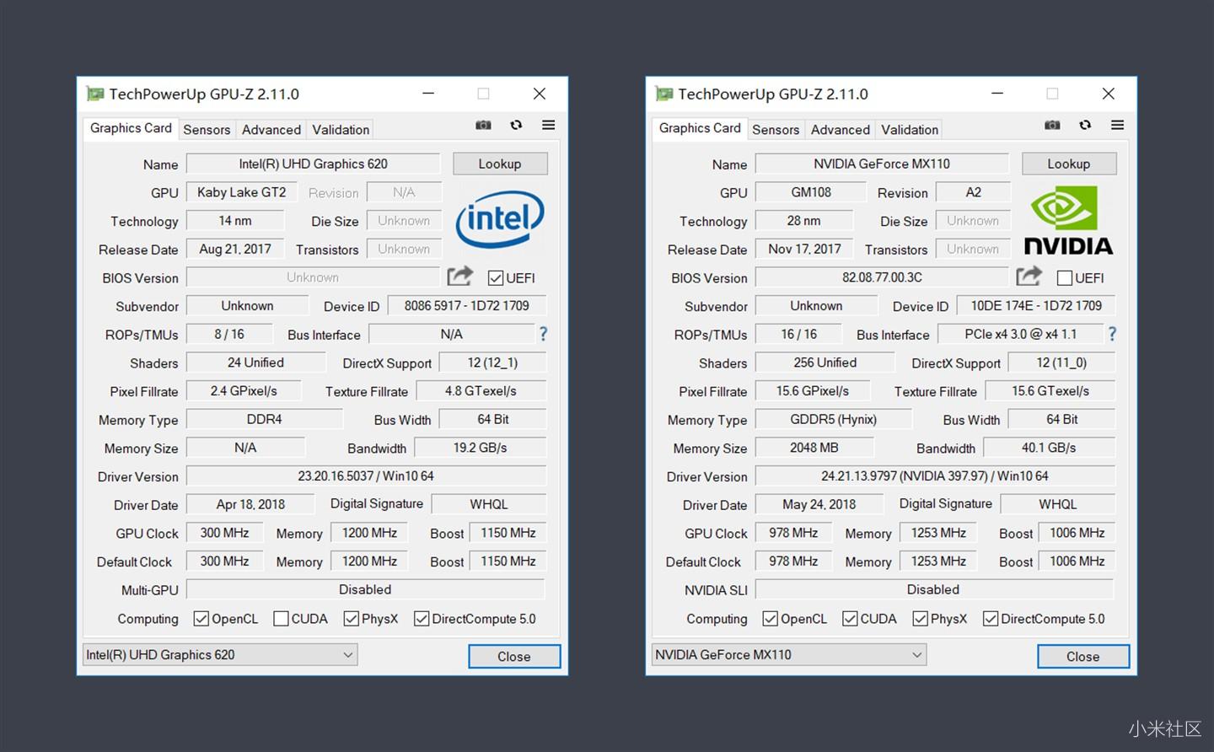Image resolution: width=1214 pixels, height=752 pixels.
Task: Switch to Sensors tab in Intel window
Action: [x=207, y=130]
